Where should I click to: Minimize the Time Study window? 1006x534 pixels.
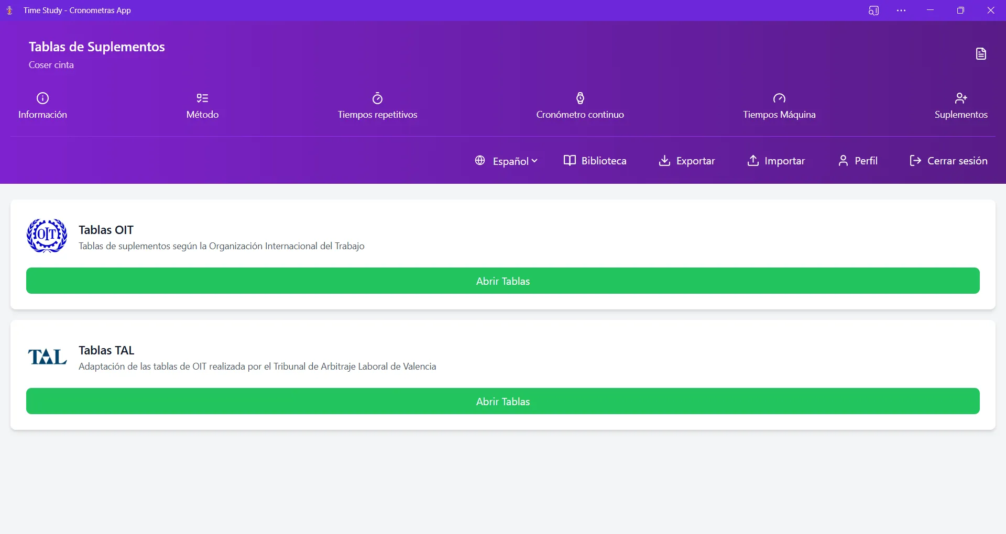(x=931, y=10)
